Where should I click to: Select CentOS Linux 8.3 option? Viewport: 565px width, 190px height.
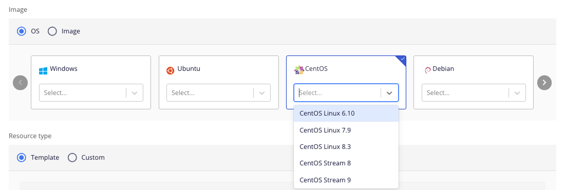346,146
